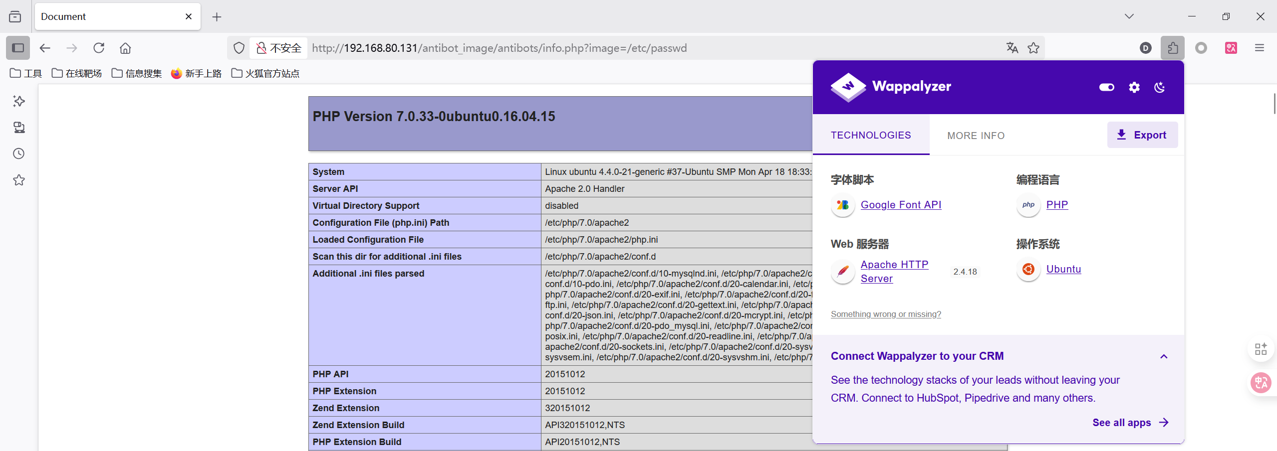
Task: Open bookmarks star icon in sidebar
Action: point(19,180)
